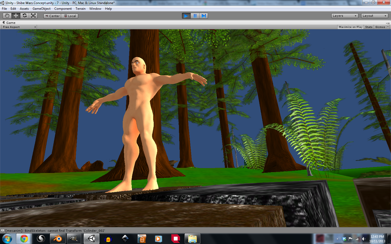Open the media player taskbar icon

coord(159,239)
